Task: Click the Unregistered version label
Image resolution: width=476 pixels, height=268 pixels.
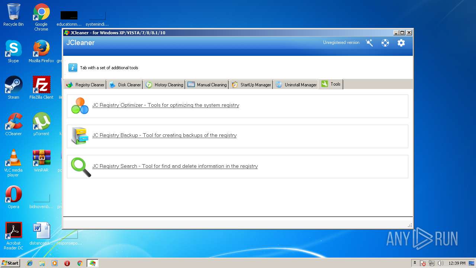Action: (341, 42)
